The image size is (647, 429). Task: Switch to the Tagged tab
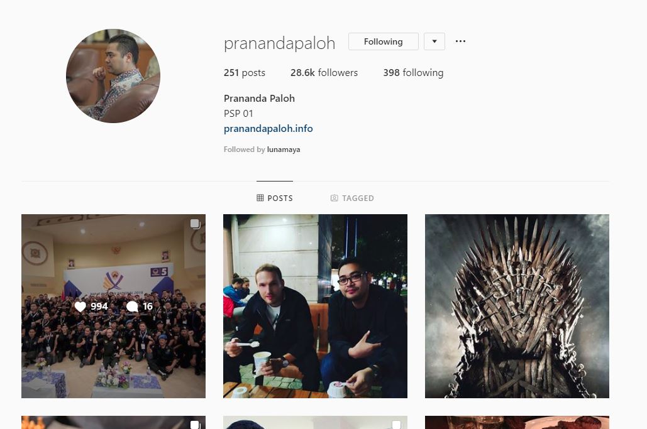coord(352,198)
